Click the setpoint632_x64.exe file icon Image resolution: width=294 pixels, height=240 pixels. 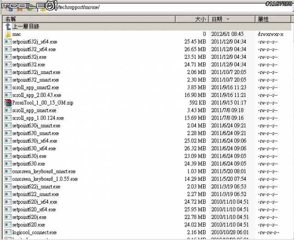click(x=8, y=49)
